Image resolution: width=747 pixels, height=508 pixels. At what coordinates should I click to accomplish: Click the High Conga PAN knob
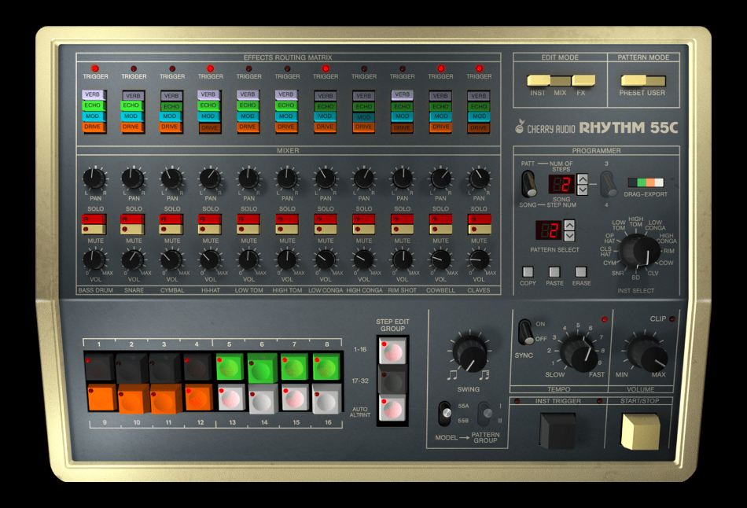[364, 179]
